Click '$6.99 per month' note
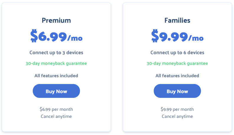 [x=56, y=109]
